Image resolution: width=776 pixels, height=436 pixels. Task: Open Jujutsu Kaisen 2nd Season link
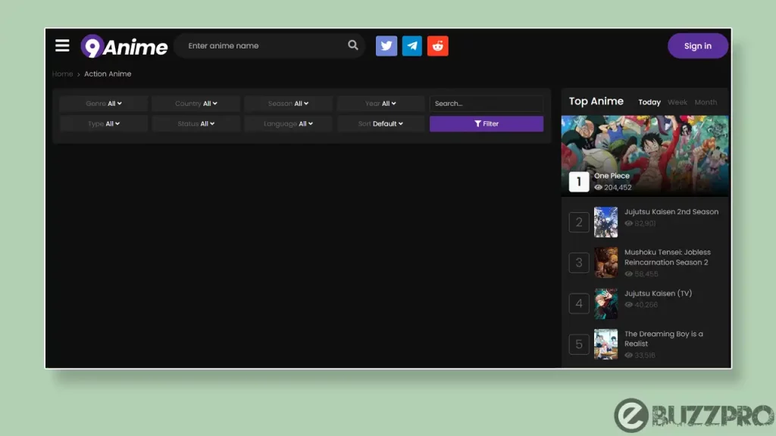tap(671, 212)
